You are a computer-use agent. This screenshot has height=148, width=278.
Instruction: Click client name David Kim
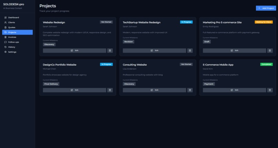[x=208, y=69]
